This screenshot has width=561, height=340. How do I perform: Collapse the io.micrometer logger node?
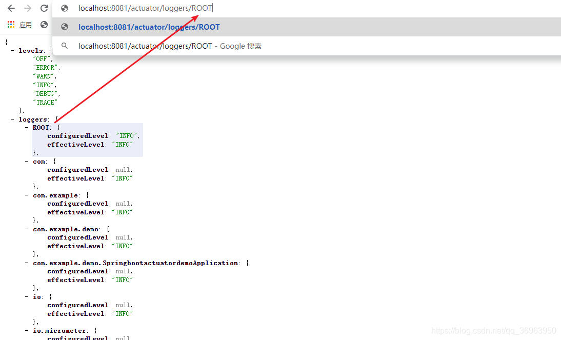tap(27, 330)
